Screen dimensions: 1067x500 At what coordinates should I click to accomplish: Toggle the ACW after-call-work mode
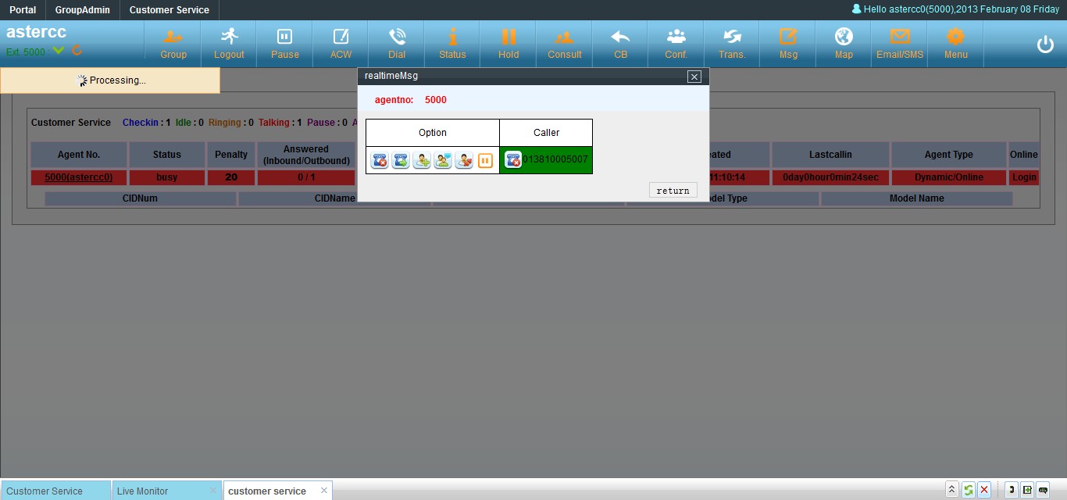(341, 44)
